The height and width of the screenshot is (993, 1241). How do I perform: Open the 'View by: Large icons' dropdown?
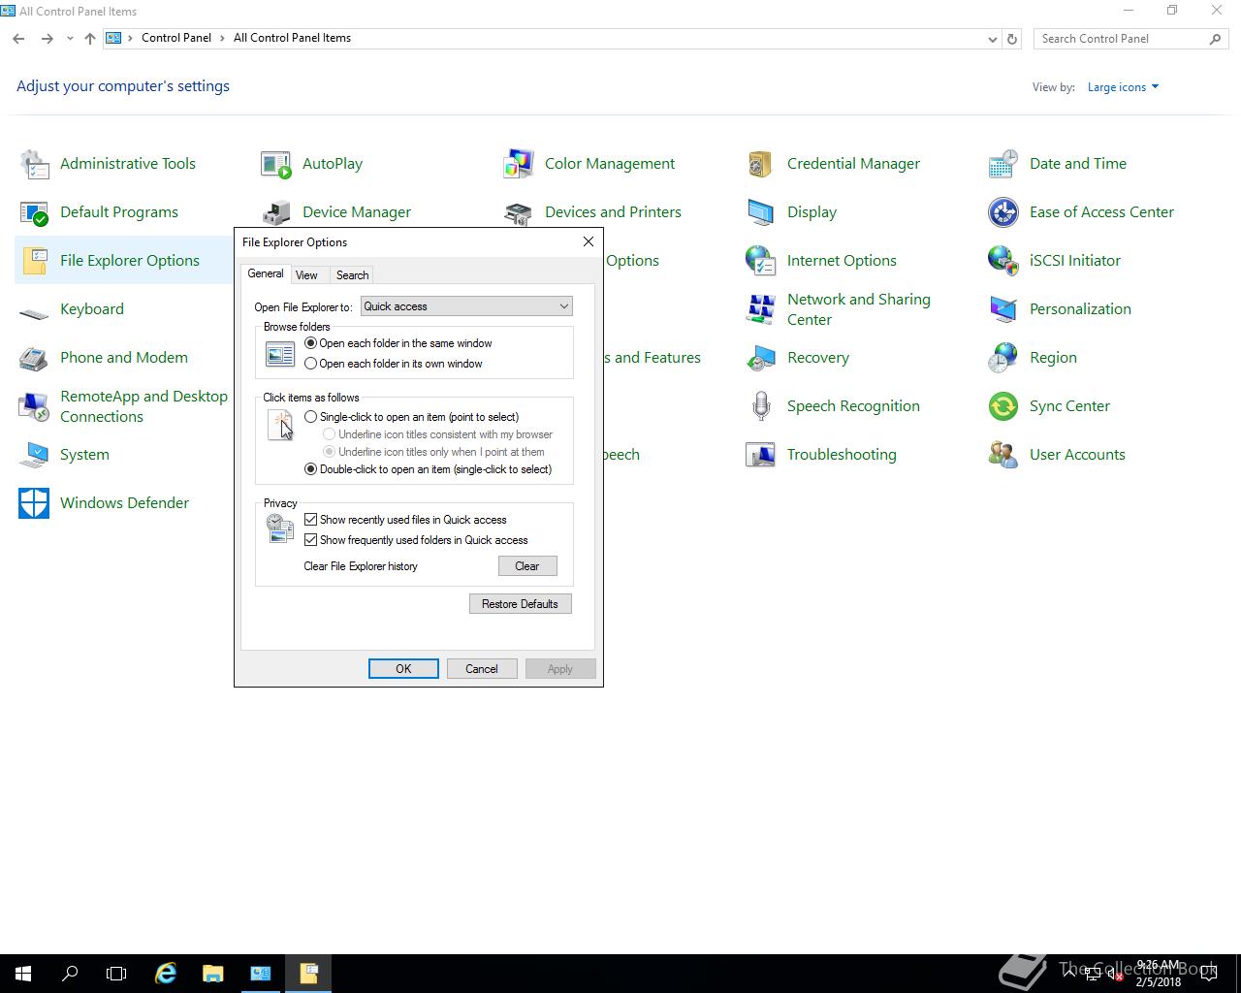[1123, 87]
